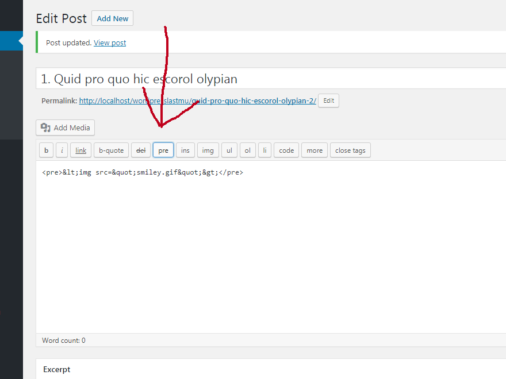The image size is (506, 379).
Task: Click the ins quicktag button
Action: pos(185,150)
